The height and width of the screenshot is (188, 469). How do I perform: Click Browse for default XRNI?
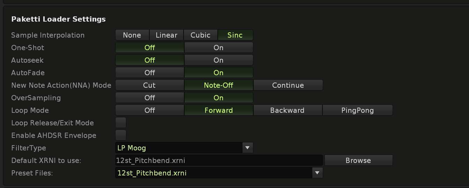[358, 160]
